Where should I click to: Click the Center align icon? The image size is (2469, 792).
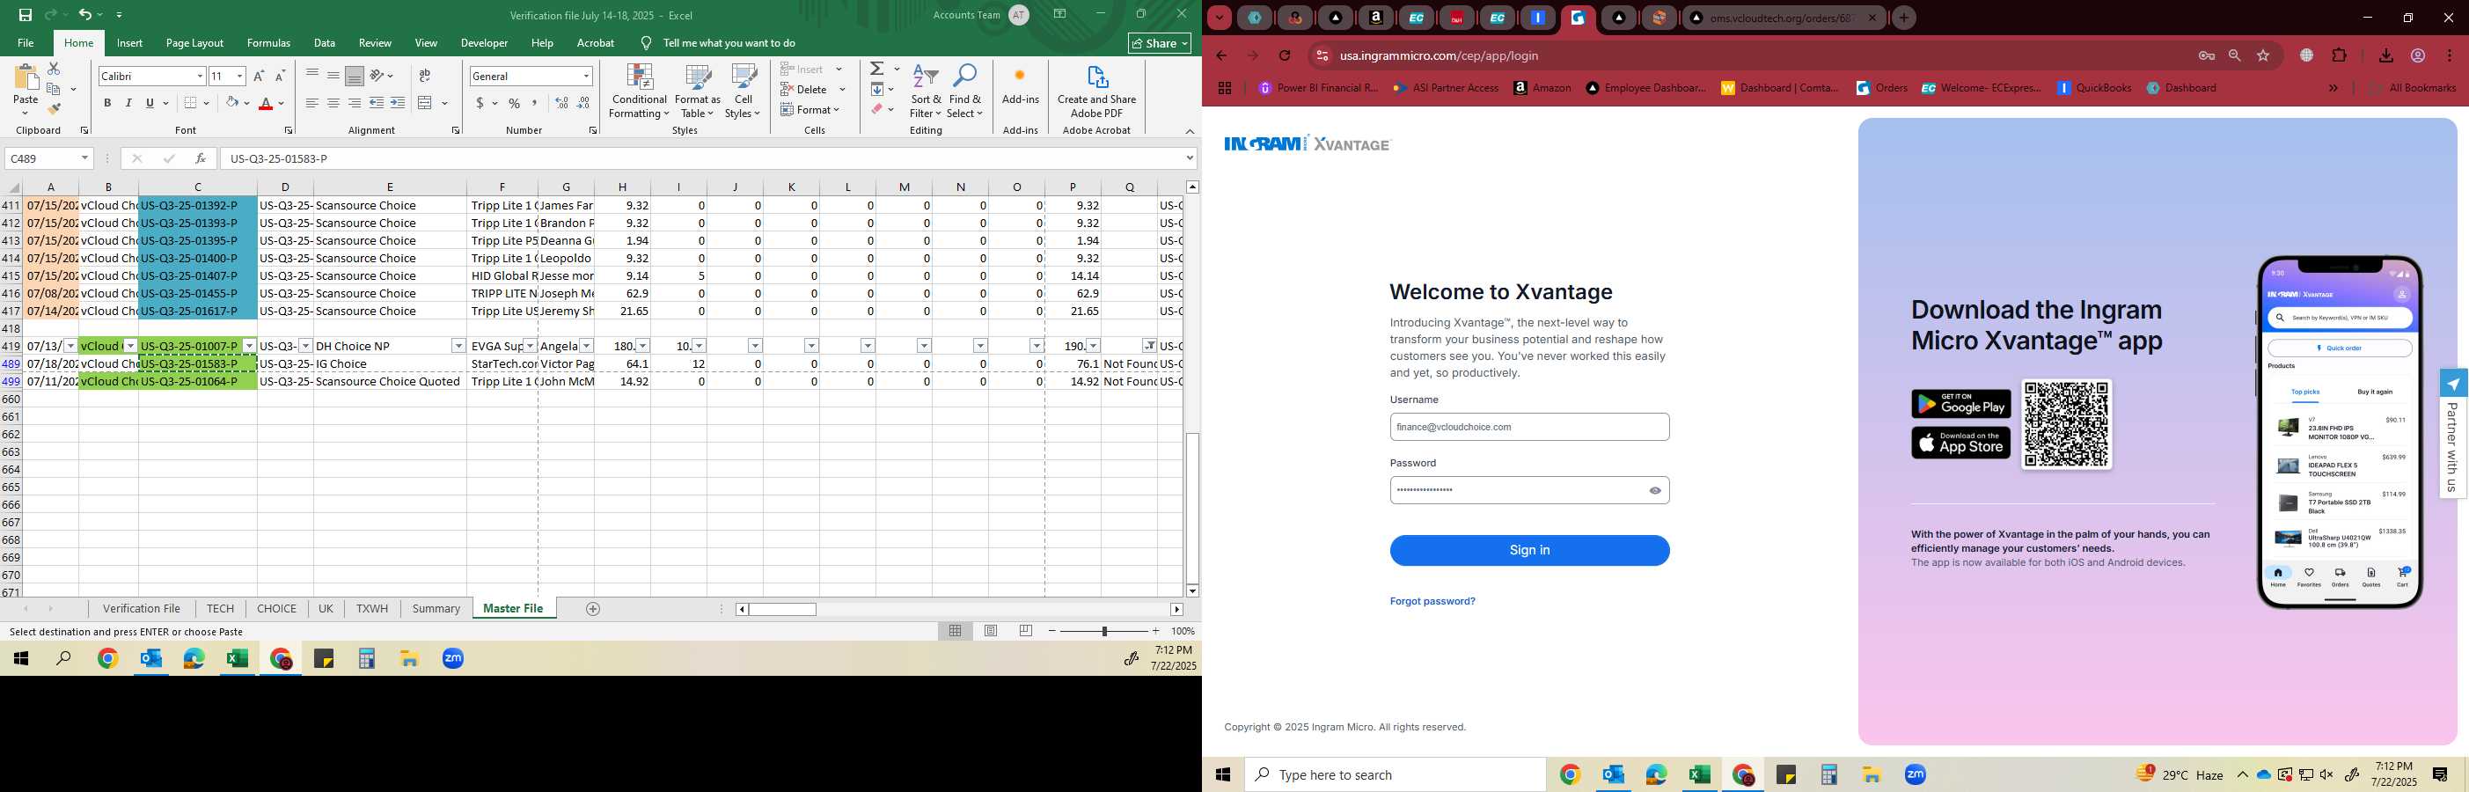[333, 103]
